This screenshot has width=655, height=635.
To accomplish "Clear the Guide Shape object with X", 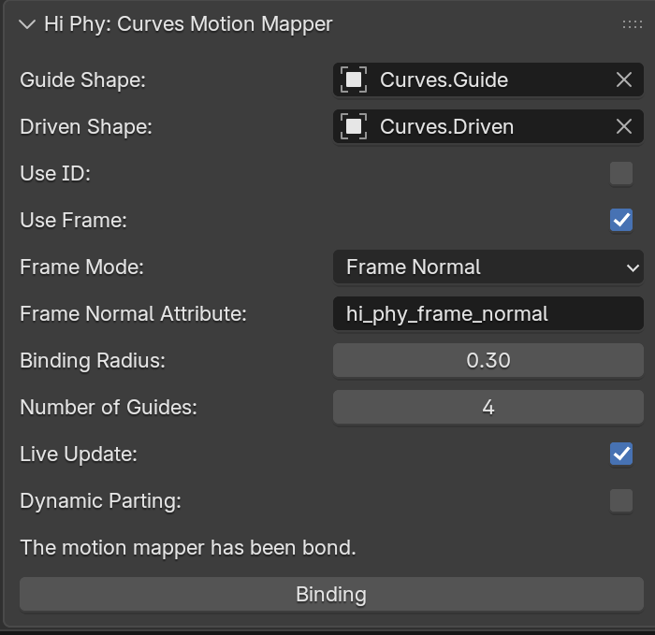I will click(624, 79).
